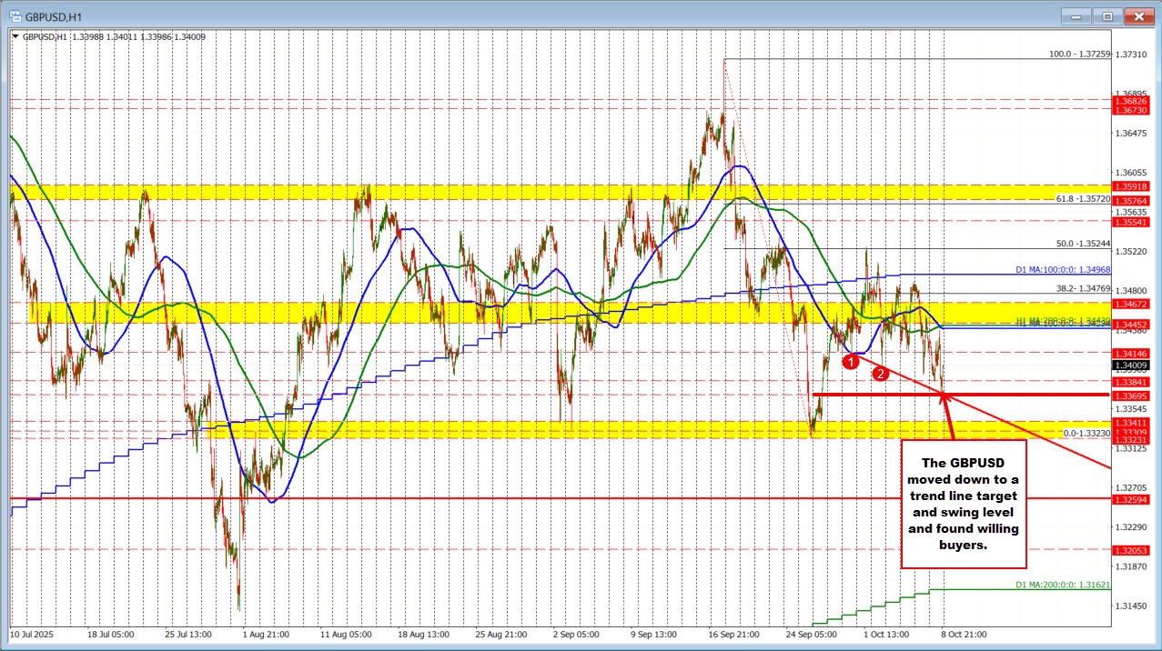Select the annotation text box about willing buyers
This screenshot has width=1162, height=651.
[x=963, y=504]
